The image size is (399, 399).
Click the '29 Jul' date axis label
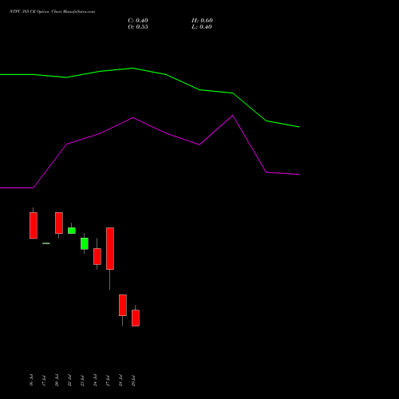(x=133, y=381)
